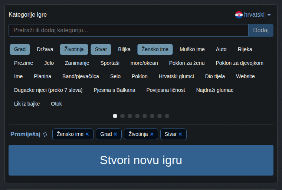This screenshot has width=282, height=190.
Task: Go to sixth category page dot
Action: pyautogui.click(x=152, y=116)
